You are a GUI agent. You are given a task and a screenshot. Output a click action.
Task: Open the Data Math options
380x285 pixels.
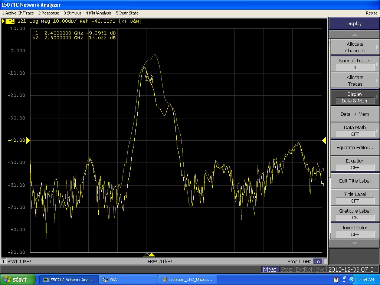355,131
